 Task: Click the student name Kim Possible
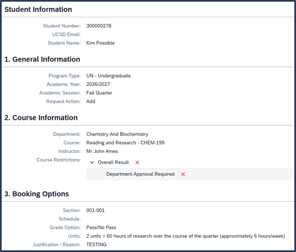tap(100, 43)
